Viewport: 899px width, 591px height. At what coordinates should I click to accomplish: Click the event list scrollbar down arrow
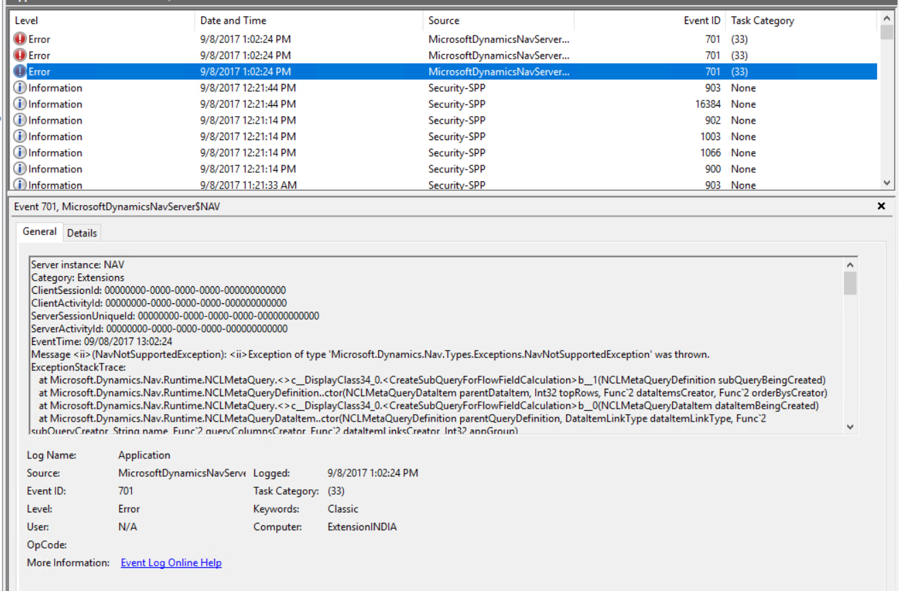pyautogui.click(x=887, y=182)
